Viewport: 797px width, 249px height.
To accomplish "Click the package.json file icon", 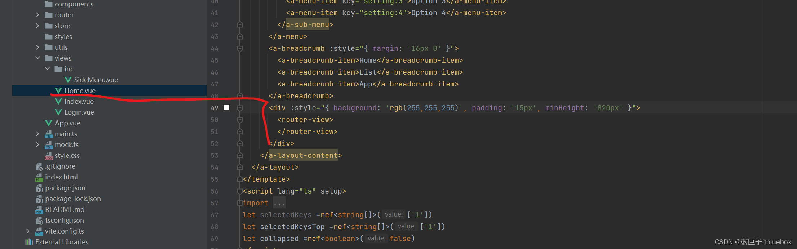I will [39, 188].
